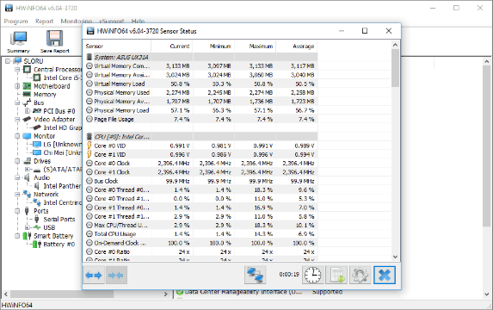This screenshot has width=493, height=310.
Task: Close sensors with the blue X button
Action: click(x=385, y=275)
